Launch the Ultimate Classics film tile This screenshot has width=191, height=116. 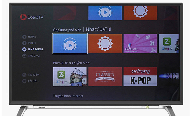pyautogui.click(x=105, y=76)
